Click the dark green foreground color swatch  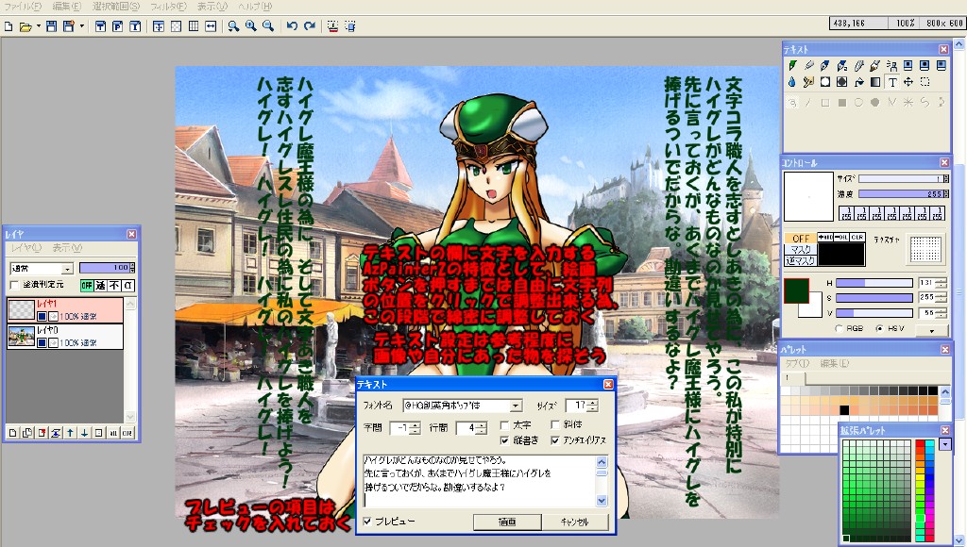pos(795,290)
